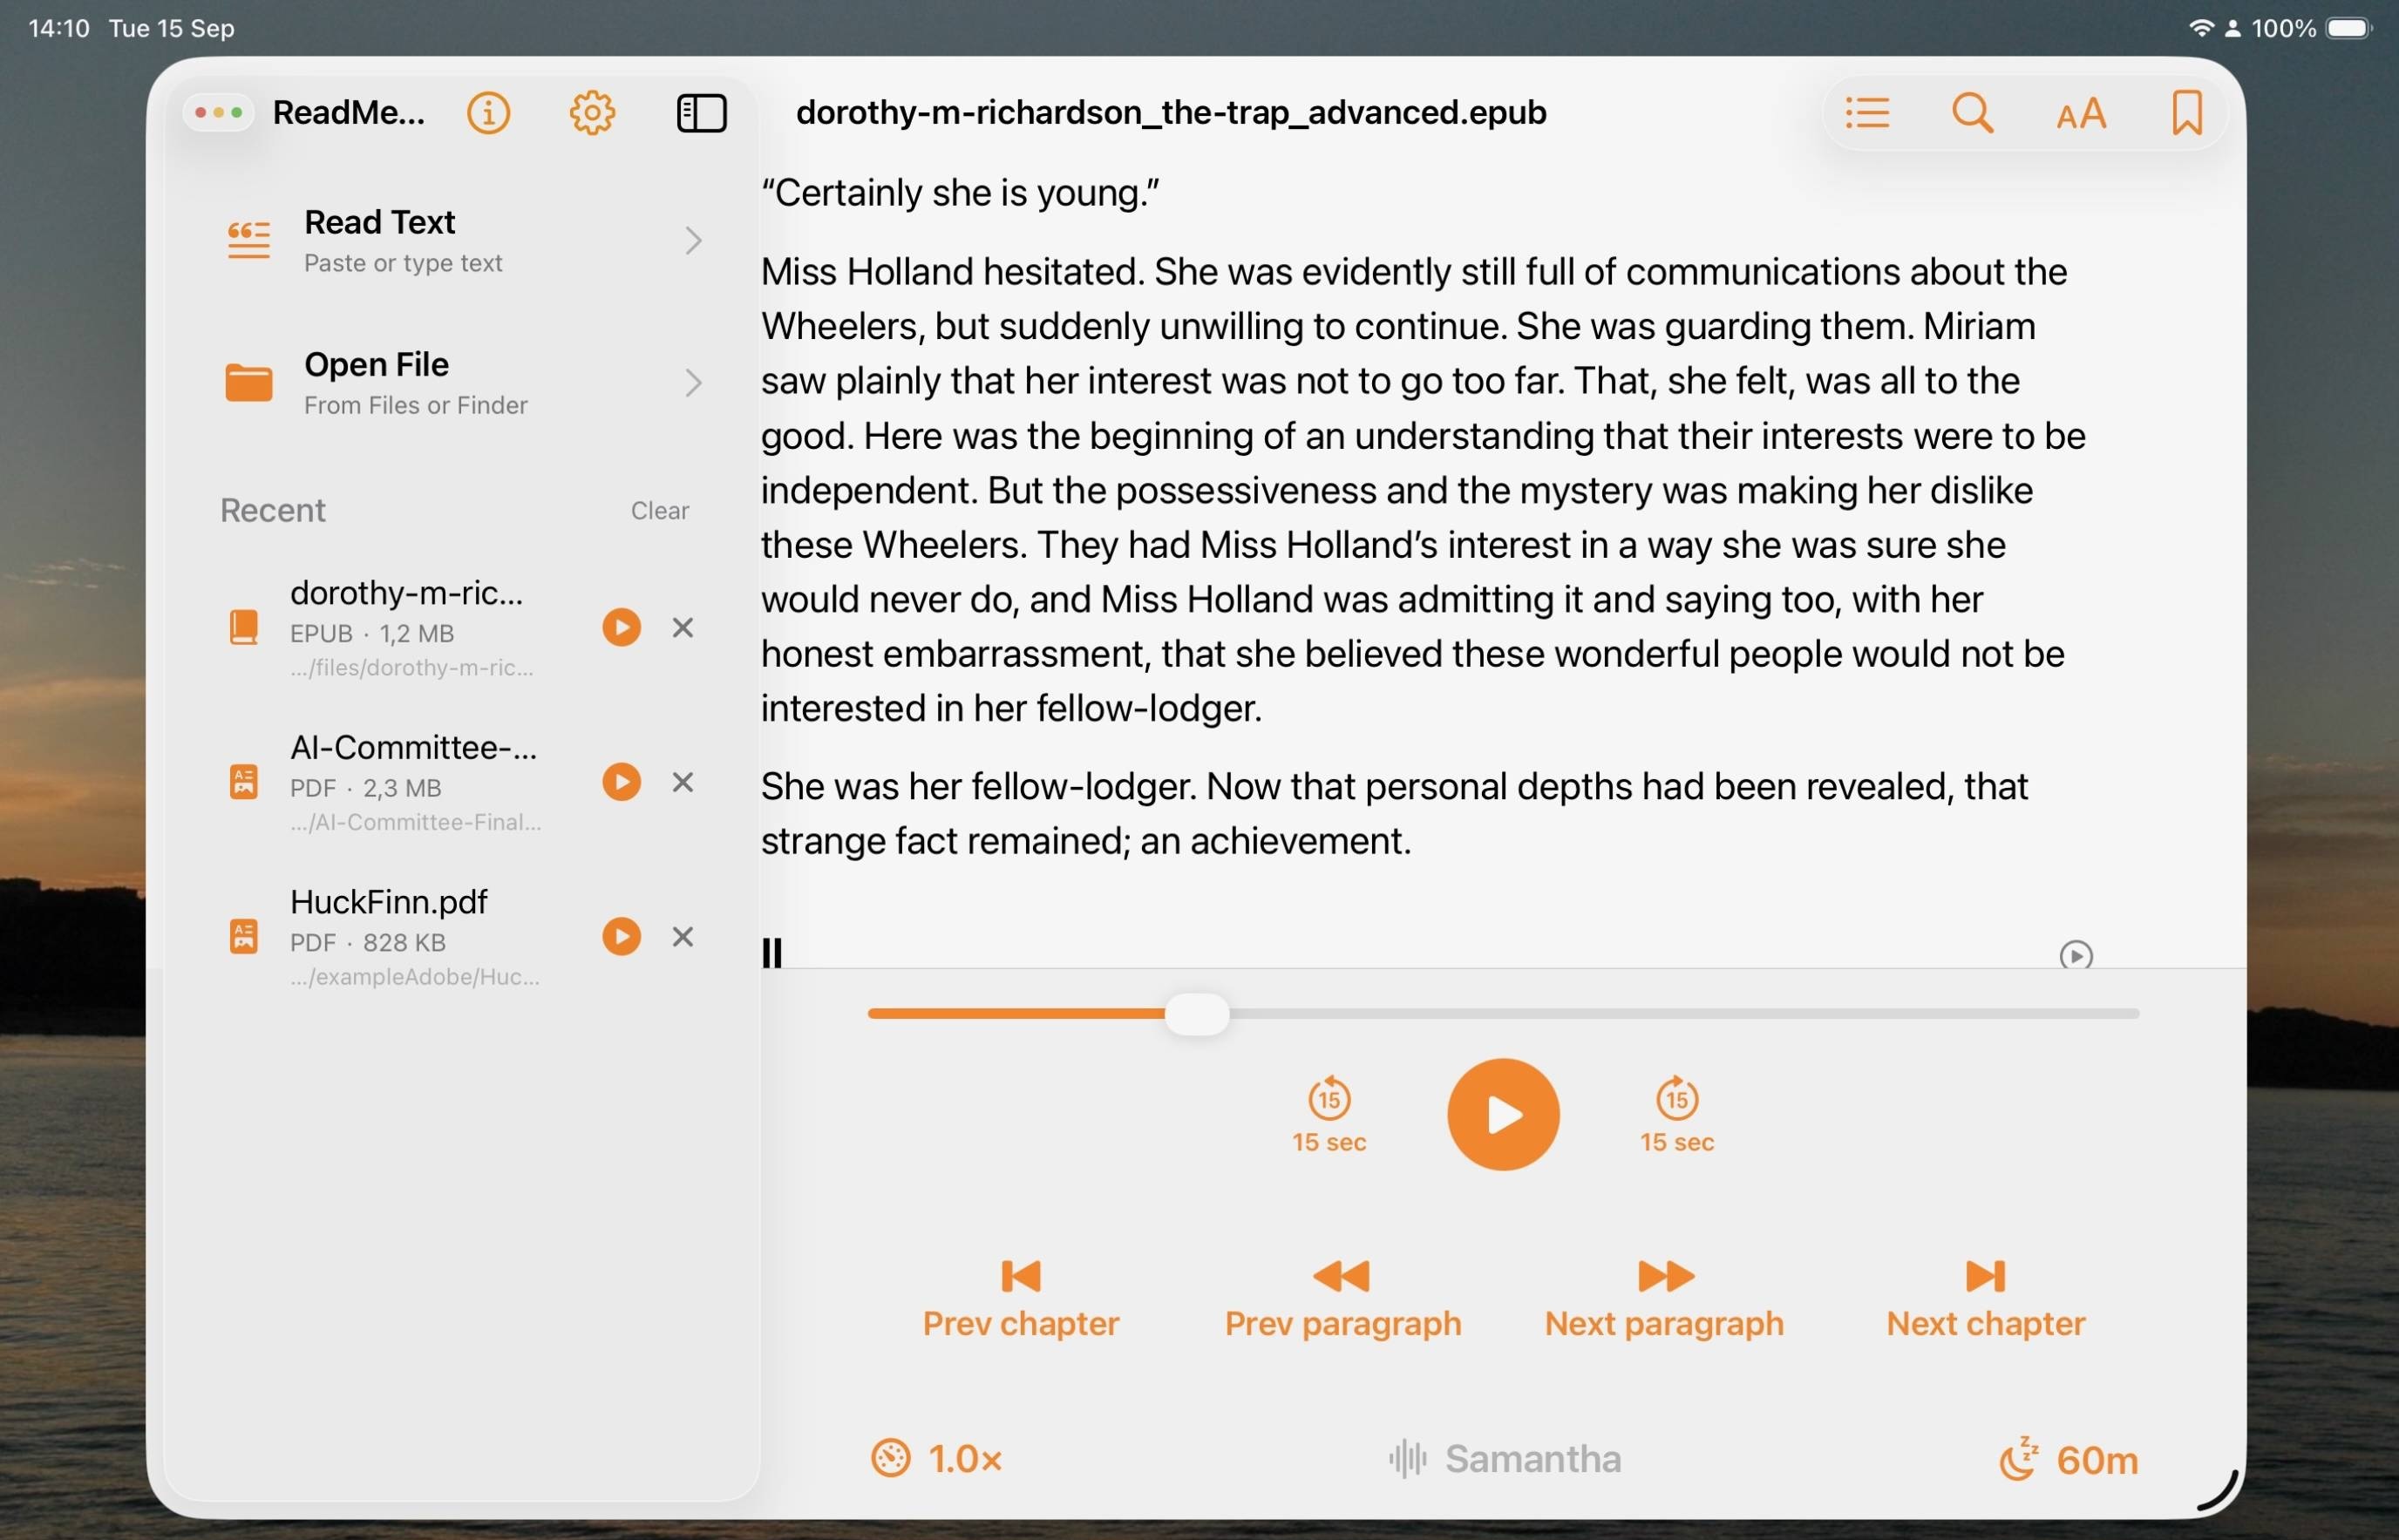
Task: Select the dorothy-m-richardson epub title text
Action: point(1171,113)
